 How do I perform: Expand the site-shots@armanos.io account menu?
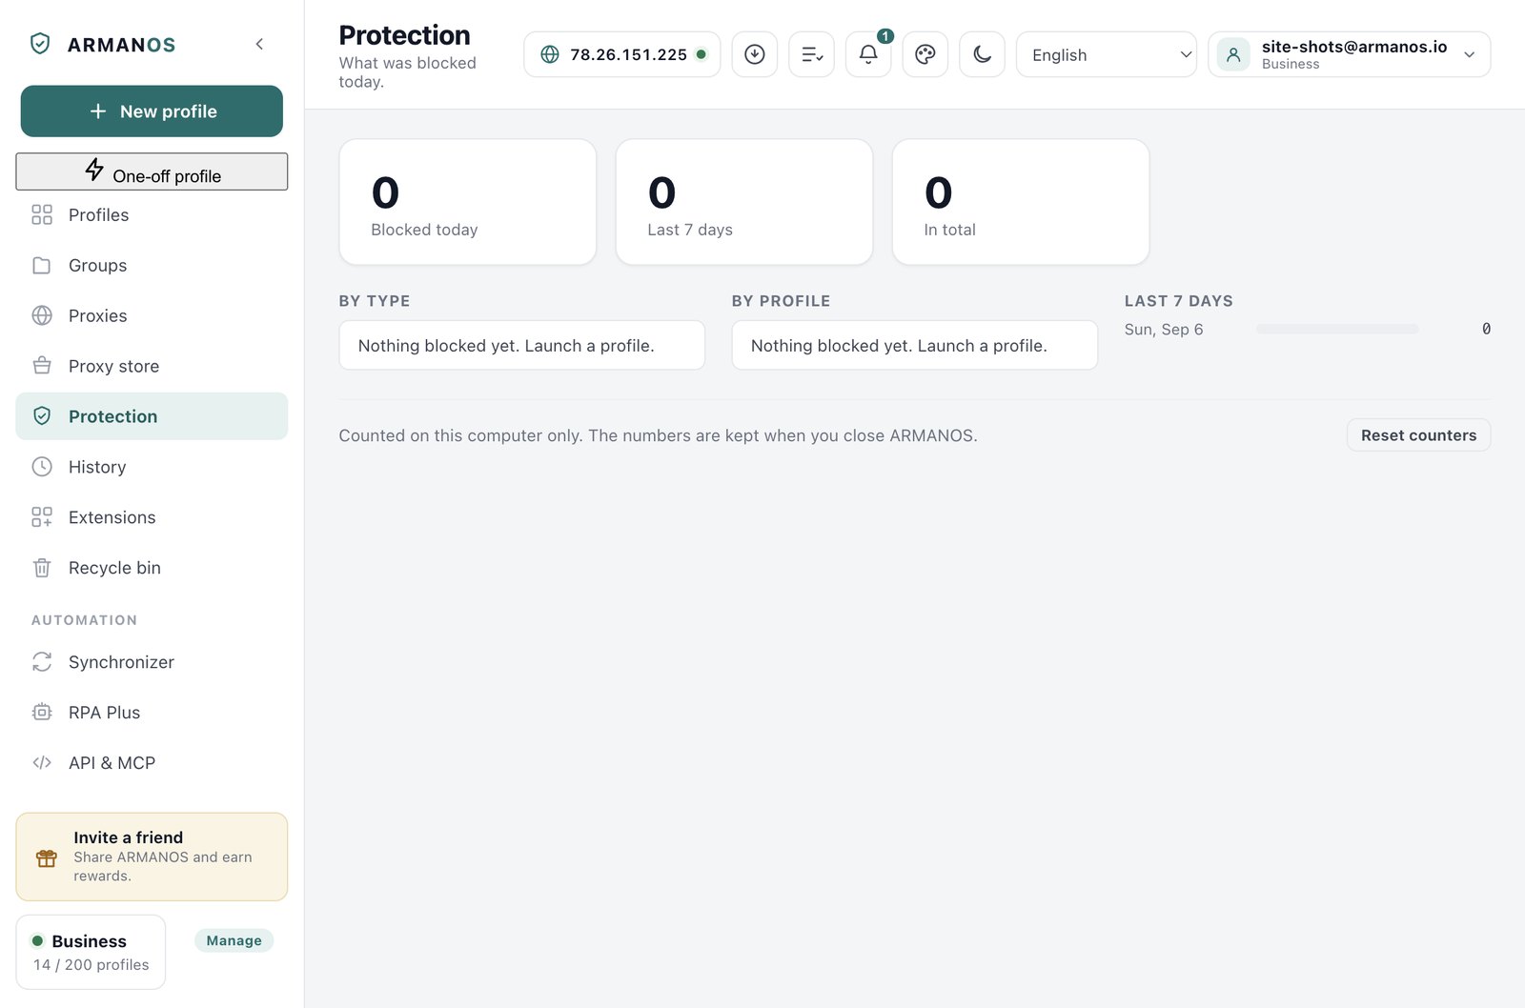tap(1350, 54)
